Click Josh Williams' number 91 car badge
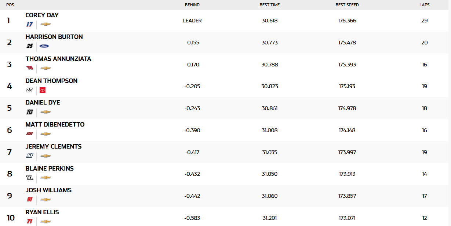Viewport: 451px width, 226px height. click(30, 200)
